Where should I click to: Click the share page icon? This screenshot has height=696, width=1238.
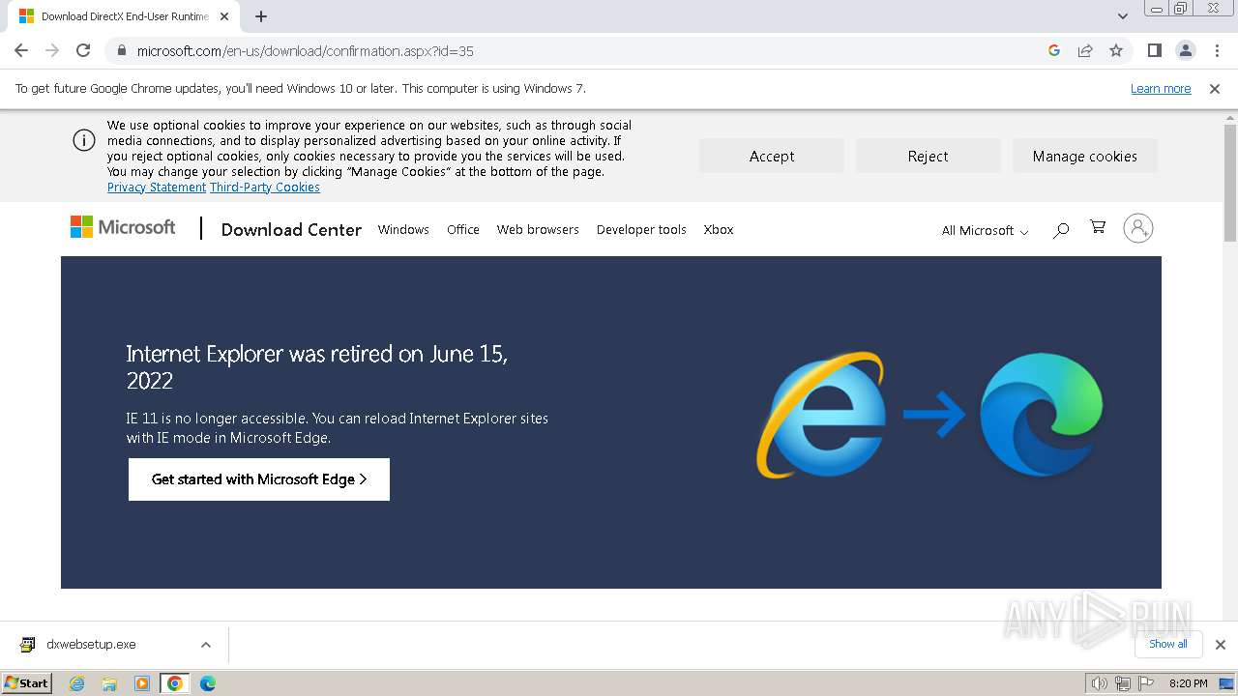point(1085,50)
